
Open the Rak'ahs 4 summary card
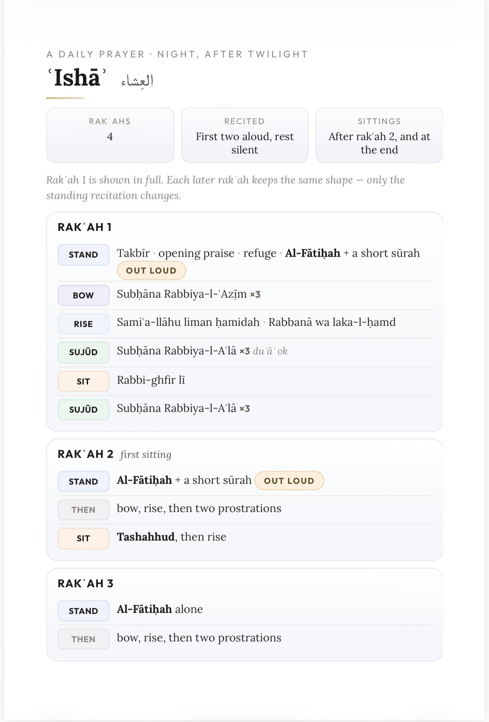pyautogui.click(x=110, y=135)
